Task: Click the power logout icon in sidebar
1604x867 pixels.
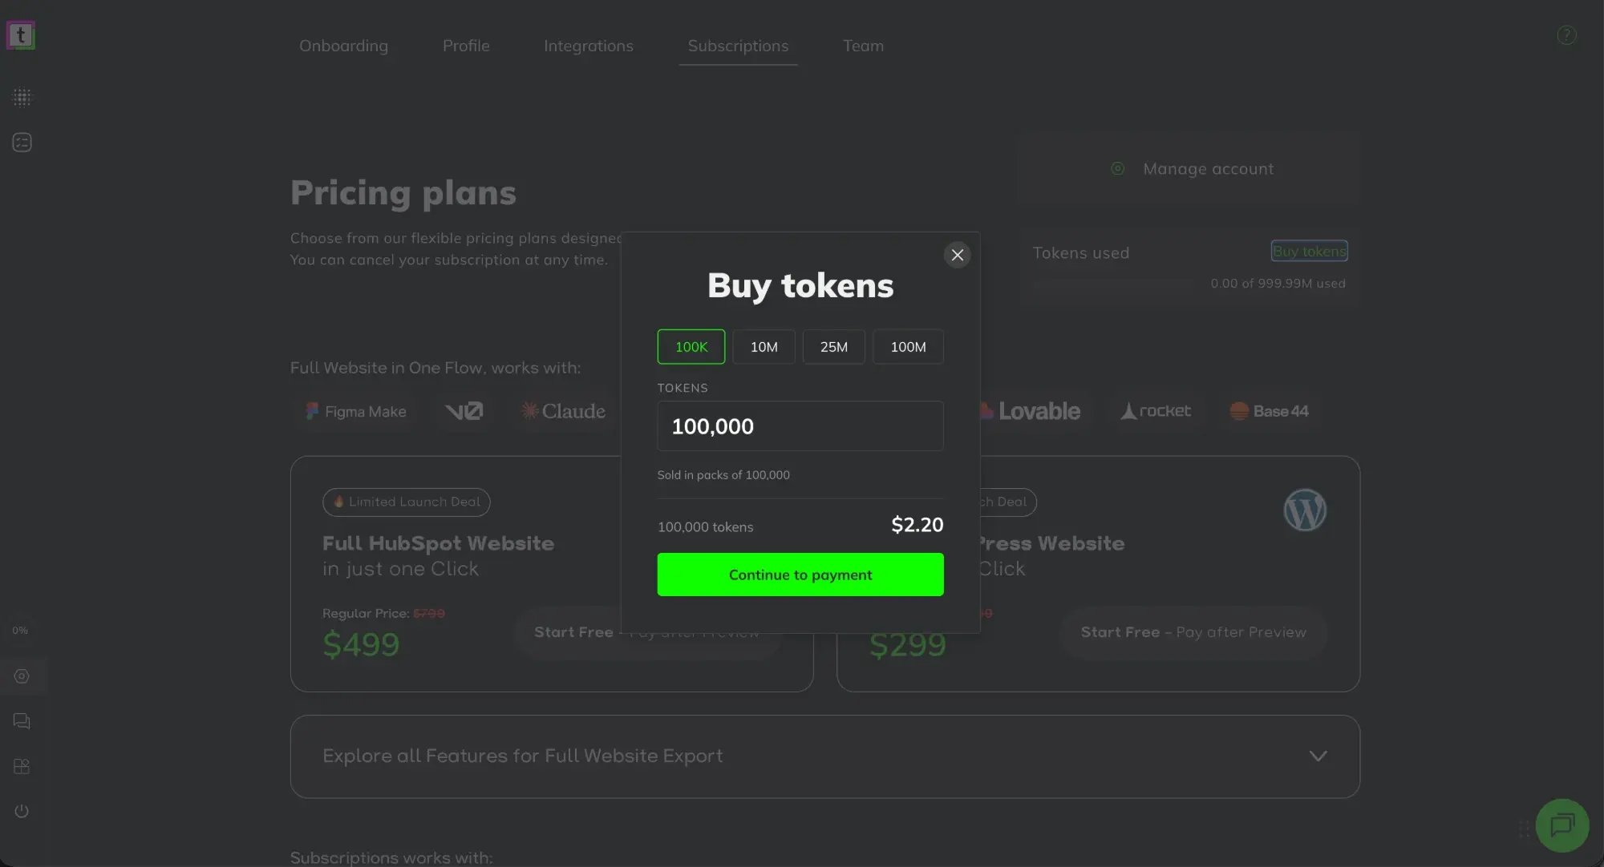Action: (22, 811)
